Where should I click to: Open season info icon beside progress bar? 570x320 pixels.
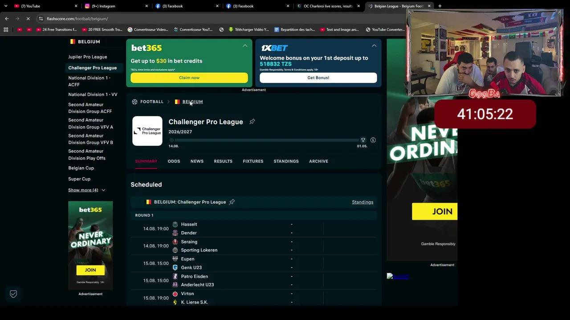point(373,140)
